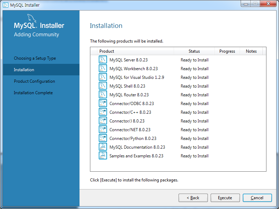Go to Choosing a Setup Type step

click(x=35, y=58)
